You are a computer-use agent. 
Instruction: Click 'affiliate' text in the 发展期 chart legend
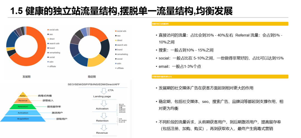pos(53,66)
